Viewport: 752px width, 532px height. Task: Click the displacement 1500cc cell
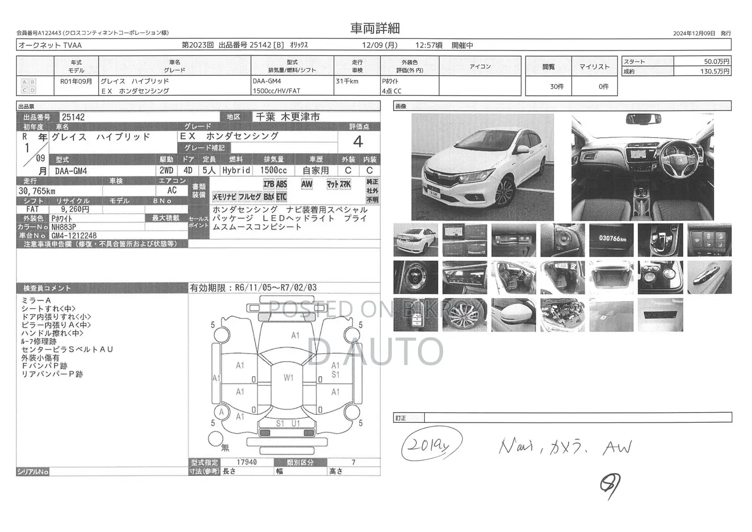pyautogui.click(x=274, y=170)
